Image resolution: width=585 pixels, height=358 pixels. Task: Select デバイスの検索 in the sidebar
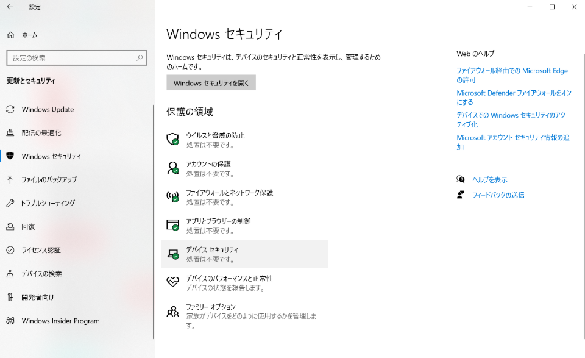(x=42, y=274)
